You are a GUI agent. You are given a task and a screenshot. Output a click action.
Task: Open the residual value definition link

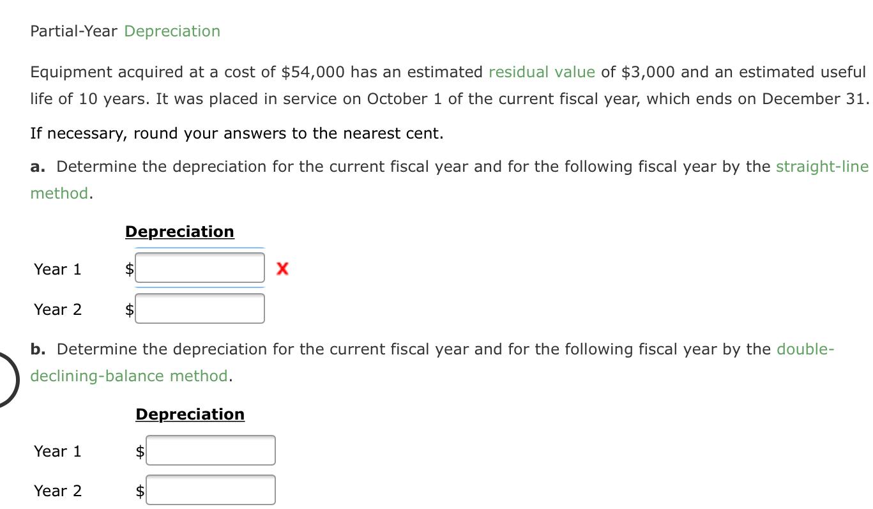pos(541,72)
